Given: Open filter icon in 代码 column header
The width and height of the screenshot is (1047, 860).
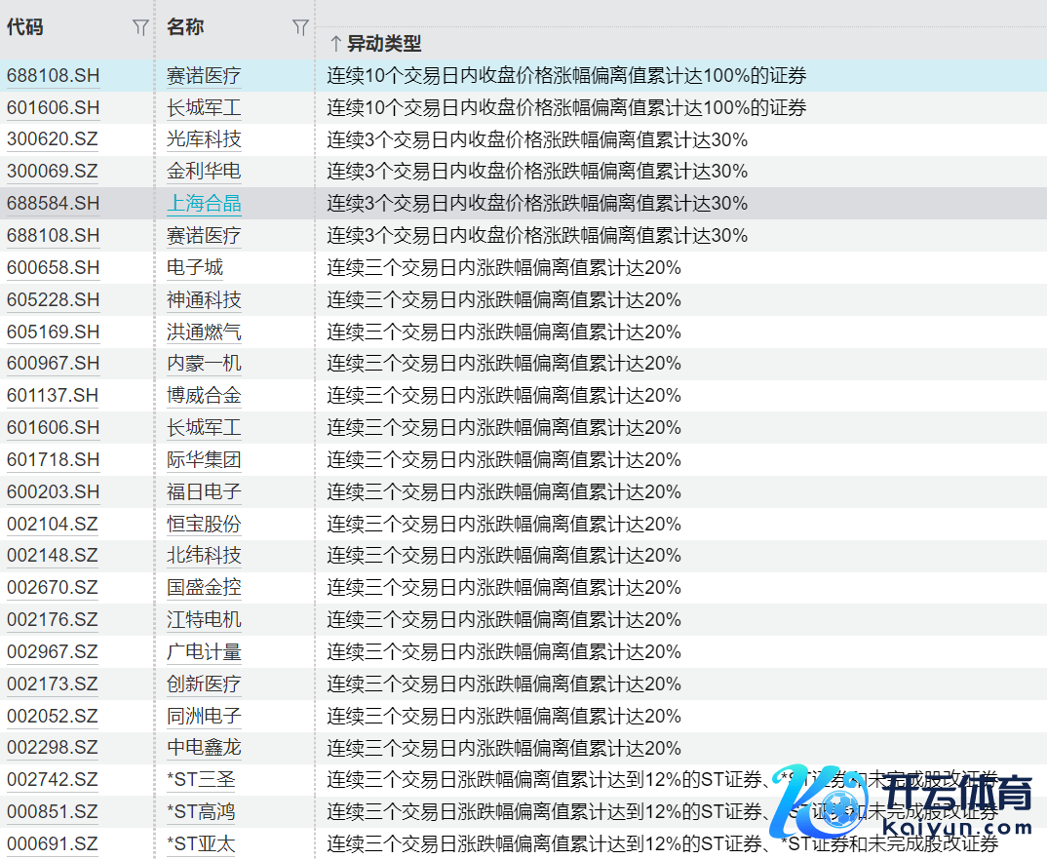Looking at the screenshot, I should [x=140, y=28].
